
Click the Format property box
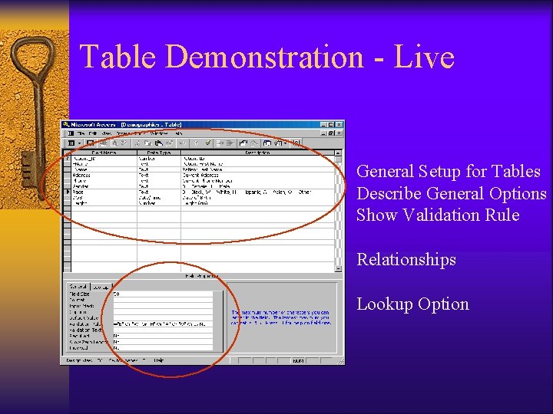pos(163,300)
